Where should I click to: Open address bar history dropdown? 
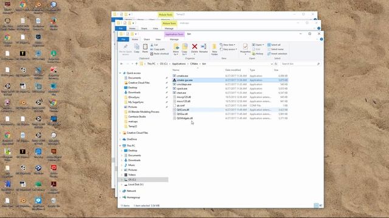point(272,64)
